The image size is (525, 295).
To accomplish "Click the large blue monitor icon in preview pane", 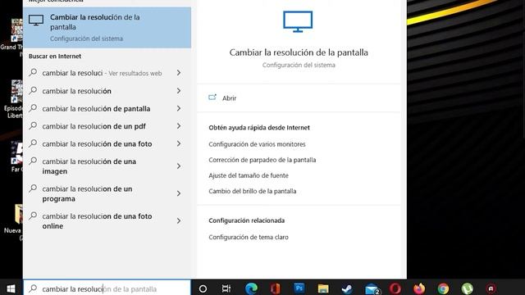I will (x=298, y=21).
